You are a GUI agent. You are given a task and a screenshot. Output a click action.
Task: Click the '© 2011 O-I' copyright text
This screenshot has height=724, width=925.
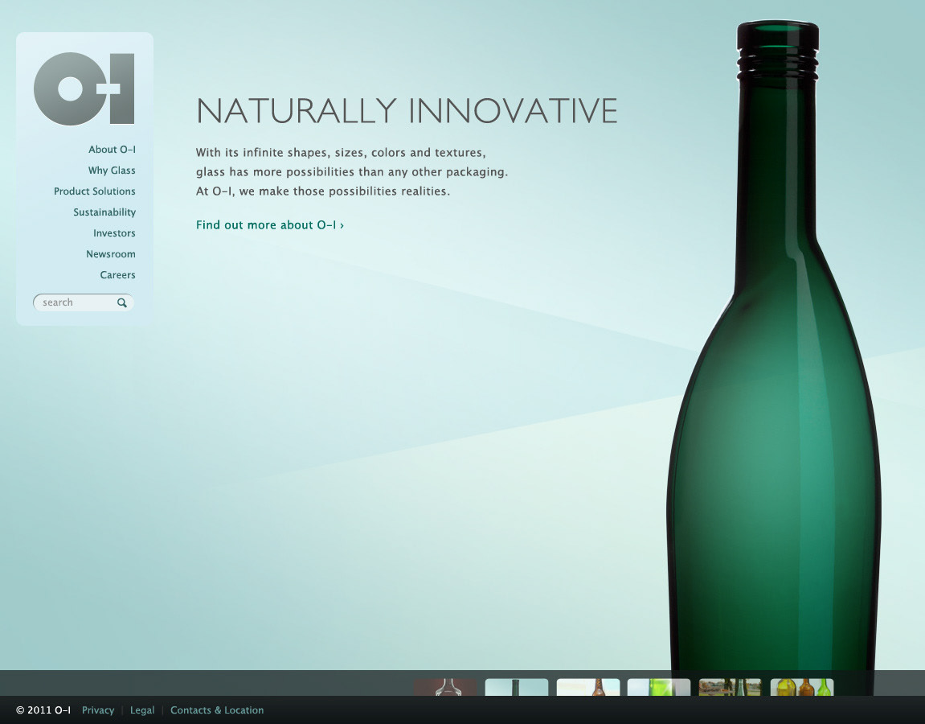tap(43, 710)
